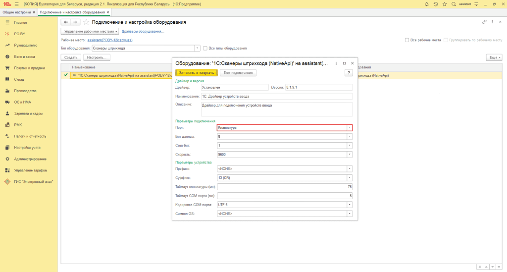Open the history clock icon
Image resolution: width=507 pixels, height=272 pixels.
435,4
